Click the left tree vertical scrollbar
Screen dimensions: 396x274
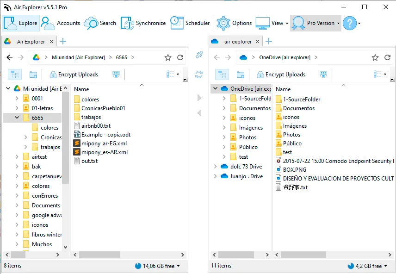coord(65,137)
